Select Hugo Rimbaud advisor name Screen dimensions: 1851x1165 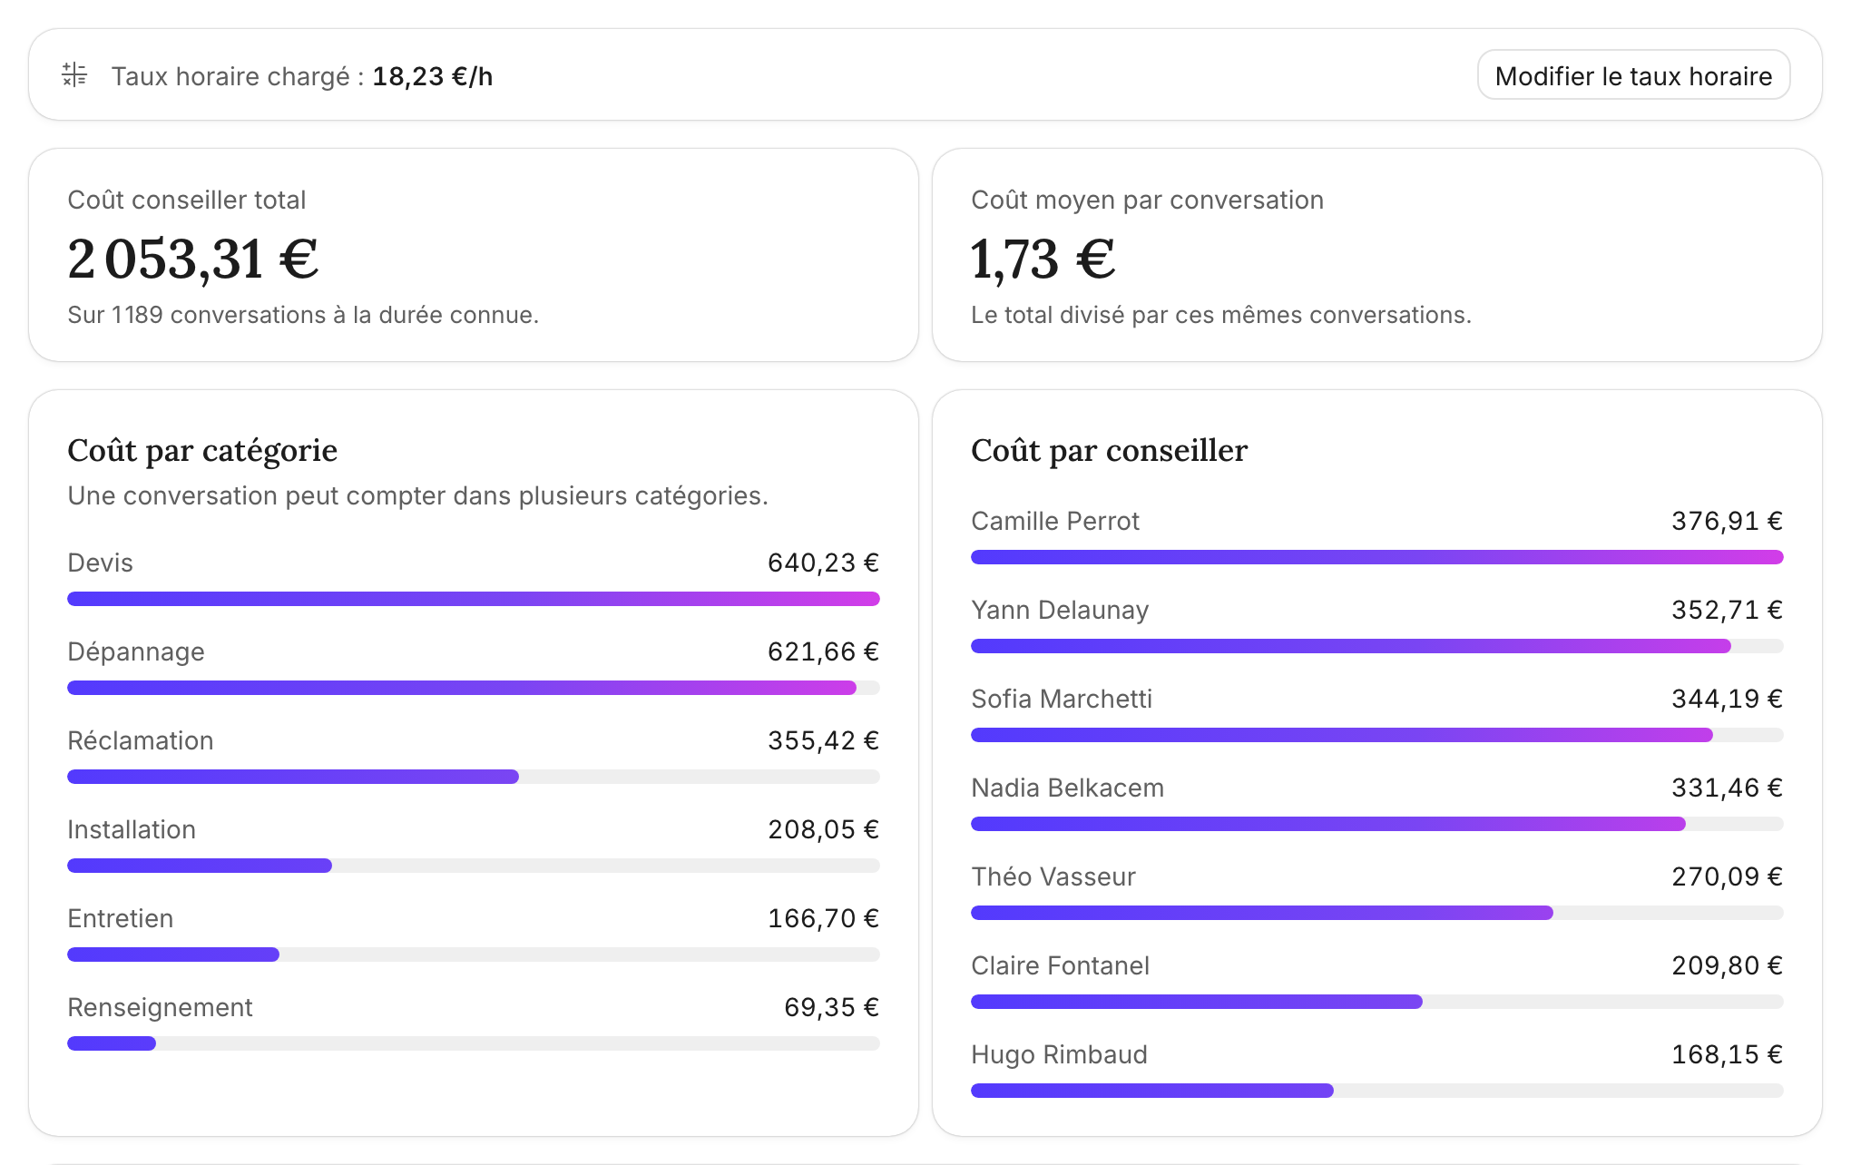pos(1060,1054)
